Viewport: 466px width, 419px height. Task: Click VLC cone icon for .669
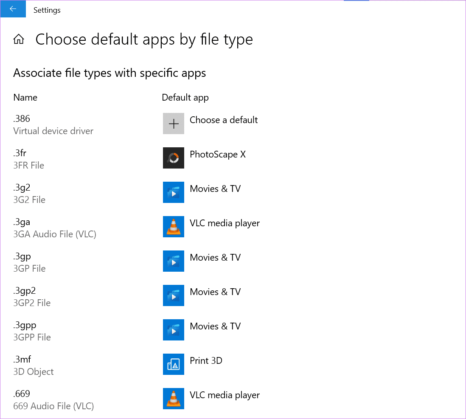pos(174,399)
